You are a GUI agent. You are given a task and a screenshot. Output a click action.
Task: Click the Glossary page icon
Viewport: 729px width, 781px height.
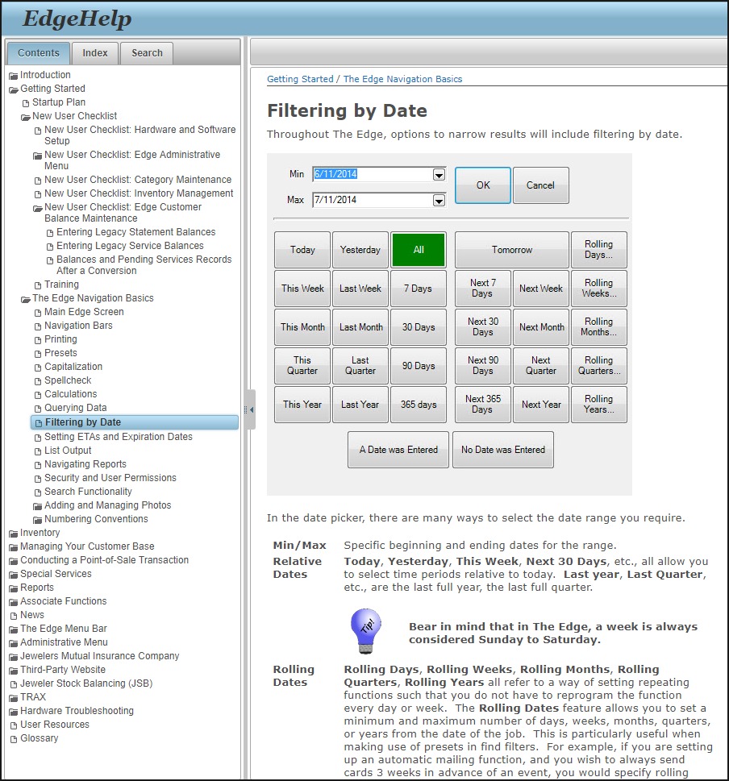(x=14, y=739)
